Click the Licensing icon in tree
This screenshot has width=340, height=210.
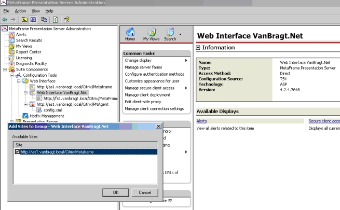11,58
